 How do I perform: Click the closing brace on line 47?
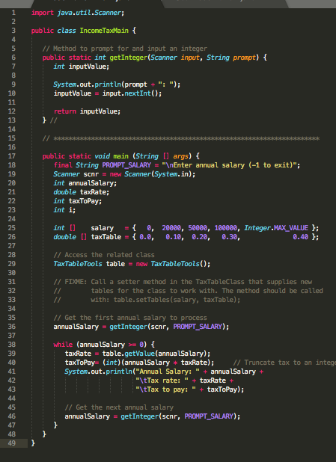pyautogui.click(x=55, y=425)
